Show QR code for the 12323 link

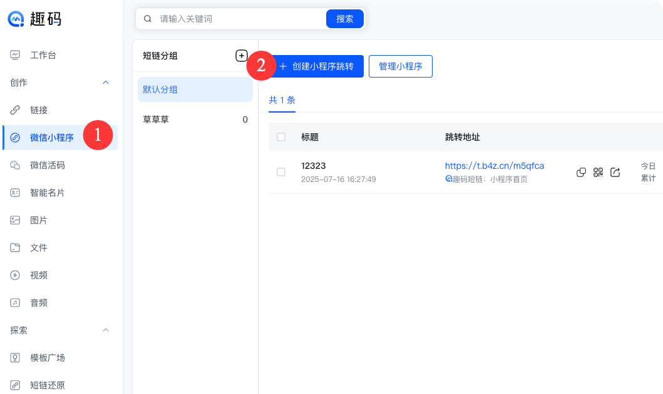[x=599, y=172]
